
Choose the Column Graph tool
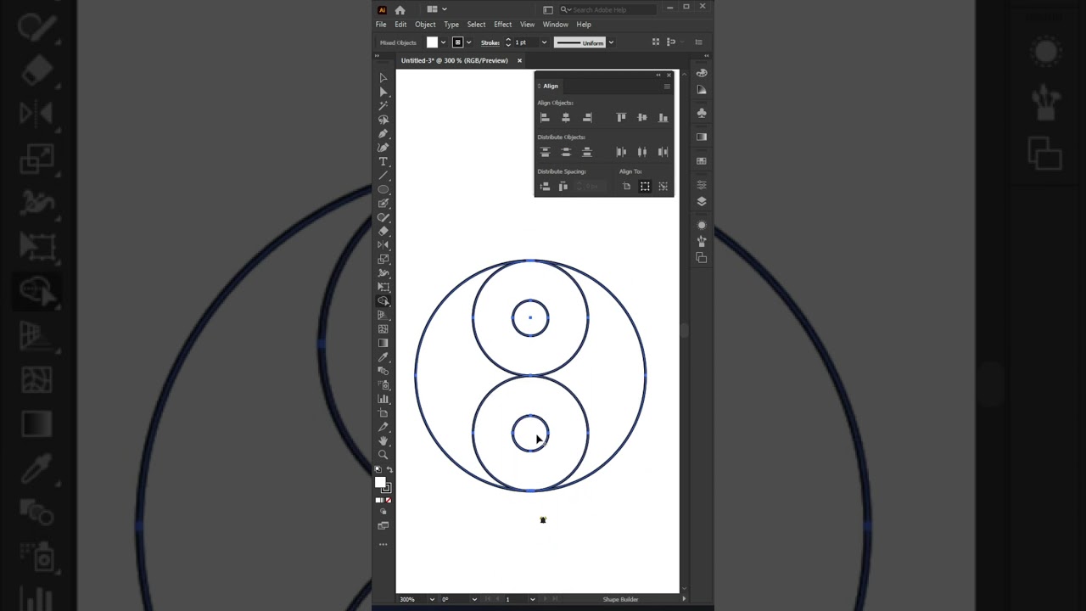pos(383,399)
